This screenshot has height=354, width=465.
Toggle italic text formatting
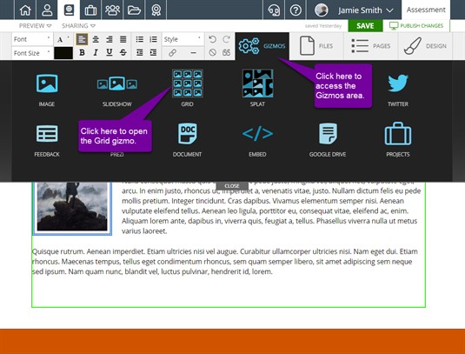(96, 53)
